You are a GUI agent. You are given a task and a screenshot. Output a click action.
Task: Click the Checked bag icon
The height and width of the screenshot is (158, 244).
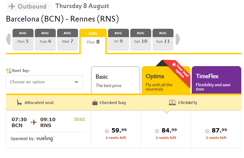click(x=95, y=102)
